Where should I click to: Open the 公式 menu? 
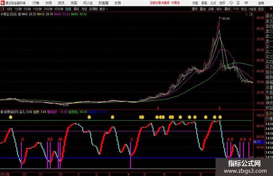(x=213, y=3)
